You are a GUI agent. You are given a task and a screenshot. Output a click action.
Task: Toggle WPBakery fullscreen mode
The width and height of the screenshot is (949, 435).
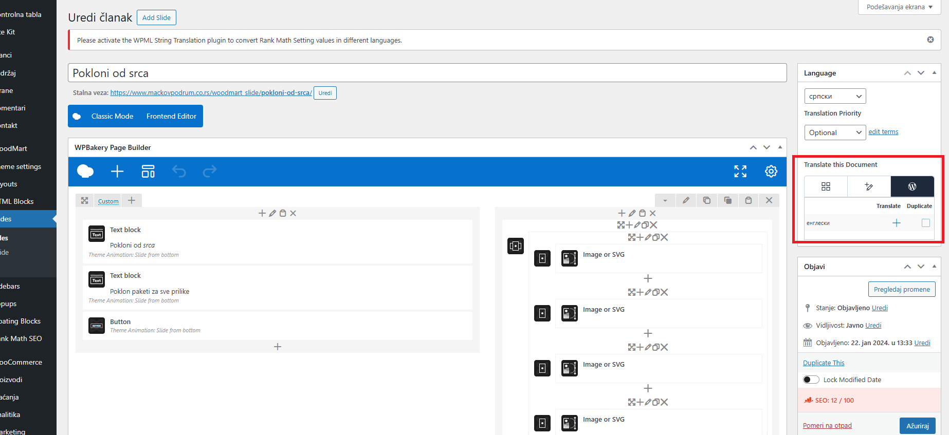740,171
